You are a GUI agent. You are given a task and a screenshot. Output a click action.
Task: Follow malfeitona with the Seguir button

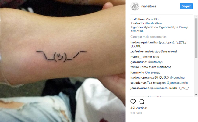coord(186,6)
